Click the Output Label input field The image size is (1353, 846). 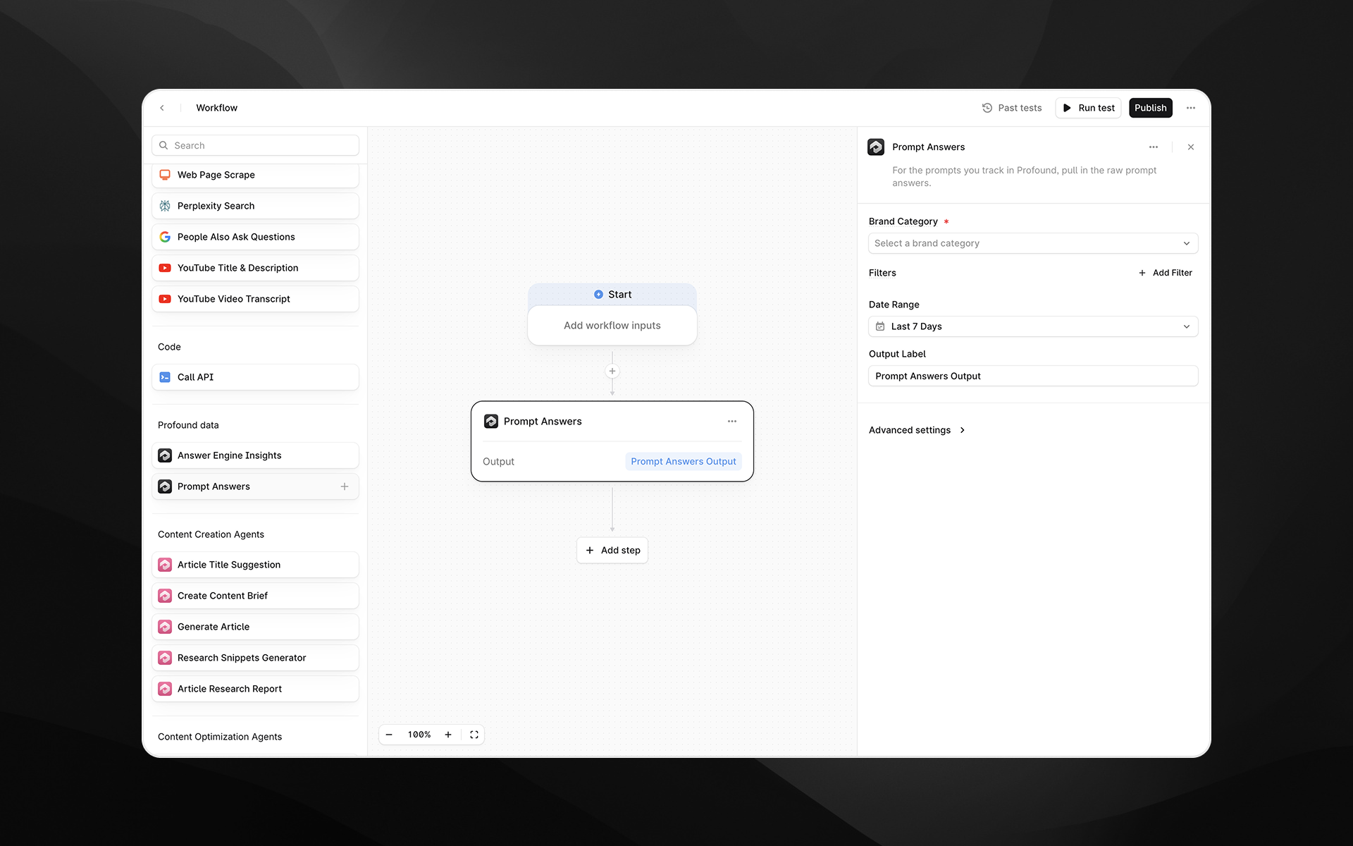(1033, 376)
